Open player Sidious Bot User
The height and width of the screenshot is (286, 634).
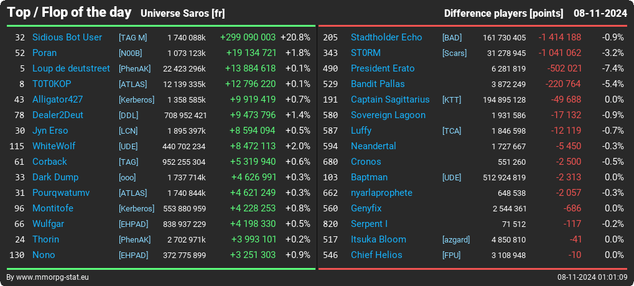point(67,37)
